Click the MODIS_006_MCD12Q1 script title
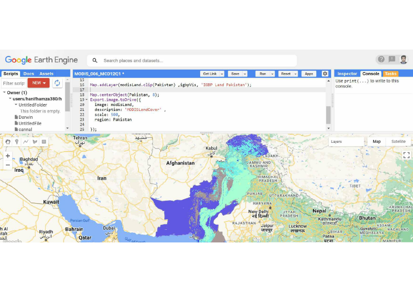Viewport: 413px width, 292px height. (x=99, y=74)
